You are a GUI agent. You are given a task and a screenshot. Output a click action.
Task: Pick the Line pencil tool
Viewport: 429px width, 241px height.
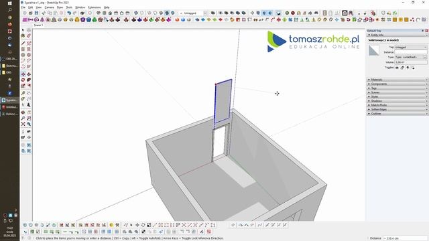[x=23, y=44]
